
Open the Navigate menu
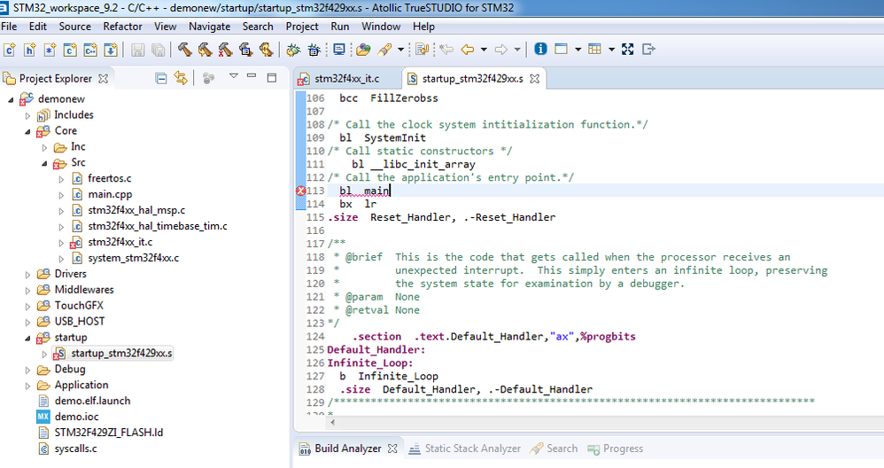[x=209, y=27]
